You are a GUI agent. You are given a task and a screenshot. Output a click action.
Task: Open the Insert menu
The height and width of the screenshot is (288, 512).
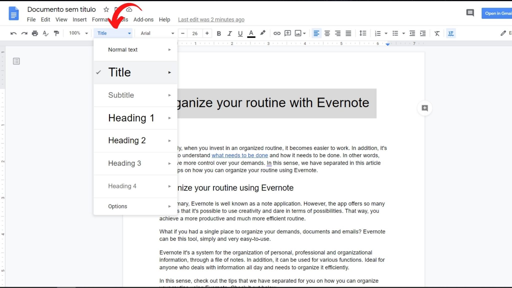coord(79,19)
